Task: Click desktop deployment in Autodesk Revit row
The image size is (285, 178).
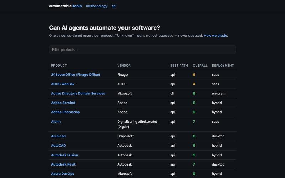Action: (x=218, y=164)
